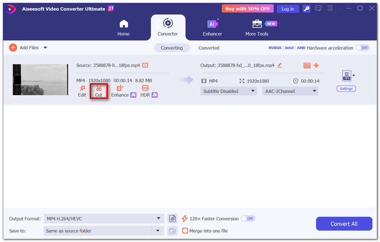The height and width of the screenshot is (242, 380).
Task: Switch to the Enhancer tab
Action: (212, 27)
